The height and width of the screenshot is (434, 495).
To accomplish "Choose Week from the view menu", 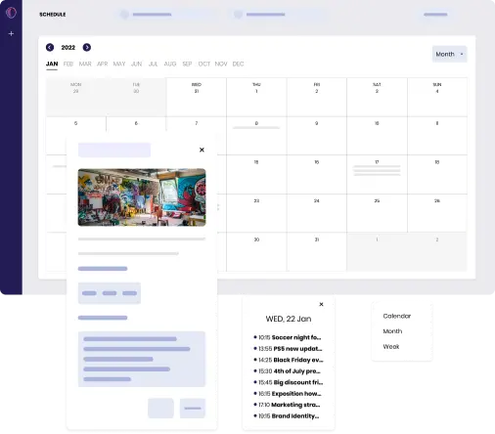I will (391, 346).
